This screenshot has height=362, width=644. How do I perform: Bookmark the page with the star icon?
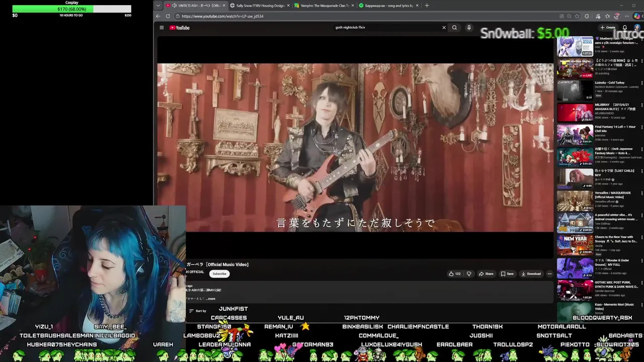(577, 16)
